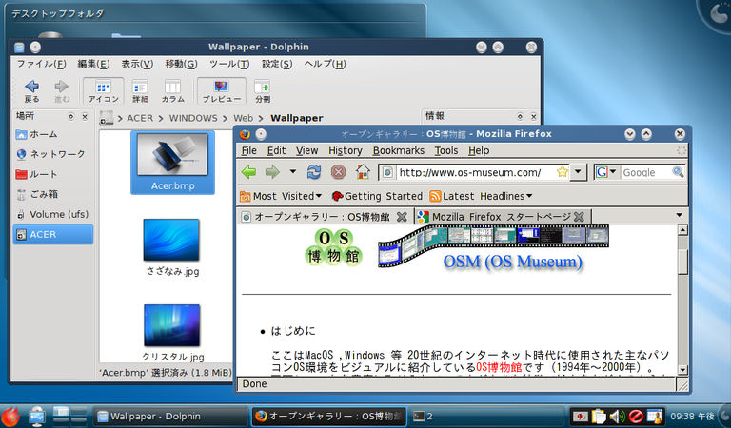Click the volume icon in system tray
Screen dimensions: 731x428
click(x=617, y=417)
